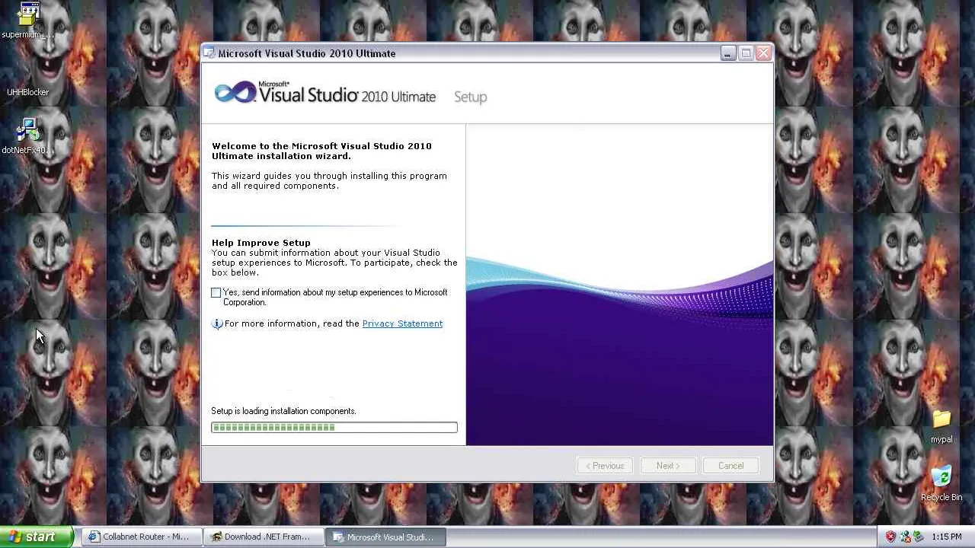Viewport: 975px width, 548px height.
Task: Click the 'Help Improve Setup' heading
Action: 261,243
